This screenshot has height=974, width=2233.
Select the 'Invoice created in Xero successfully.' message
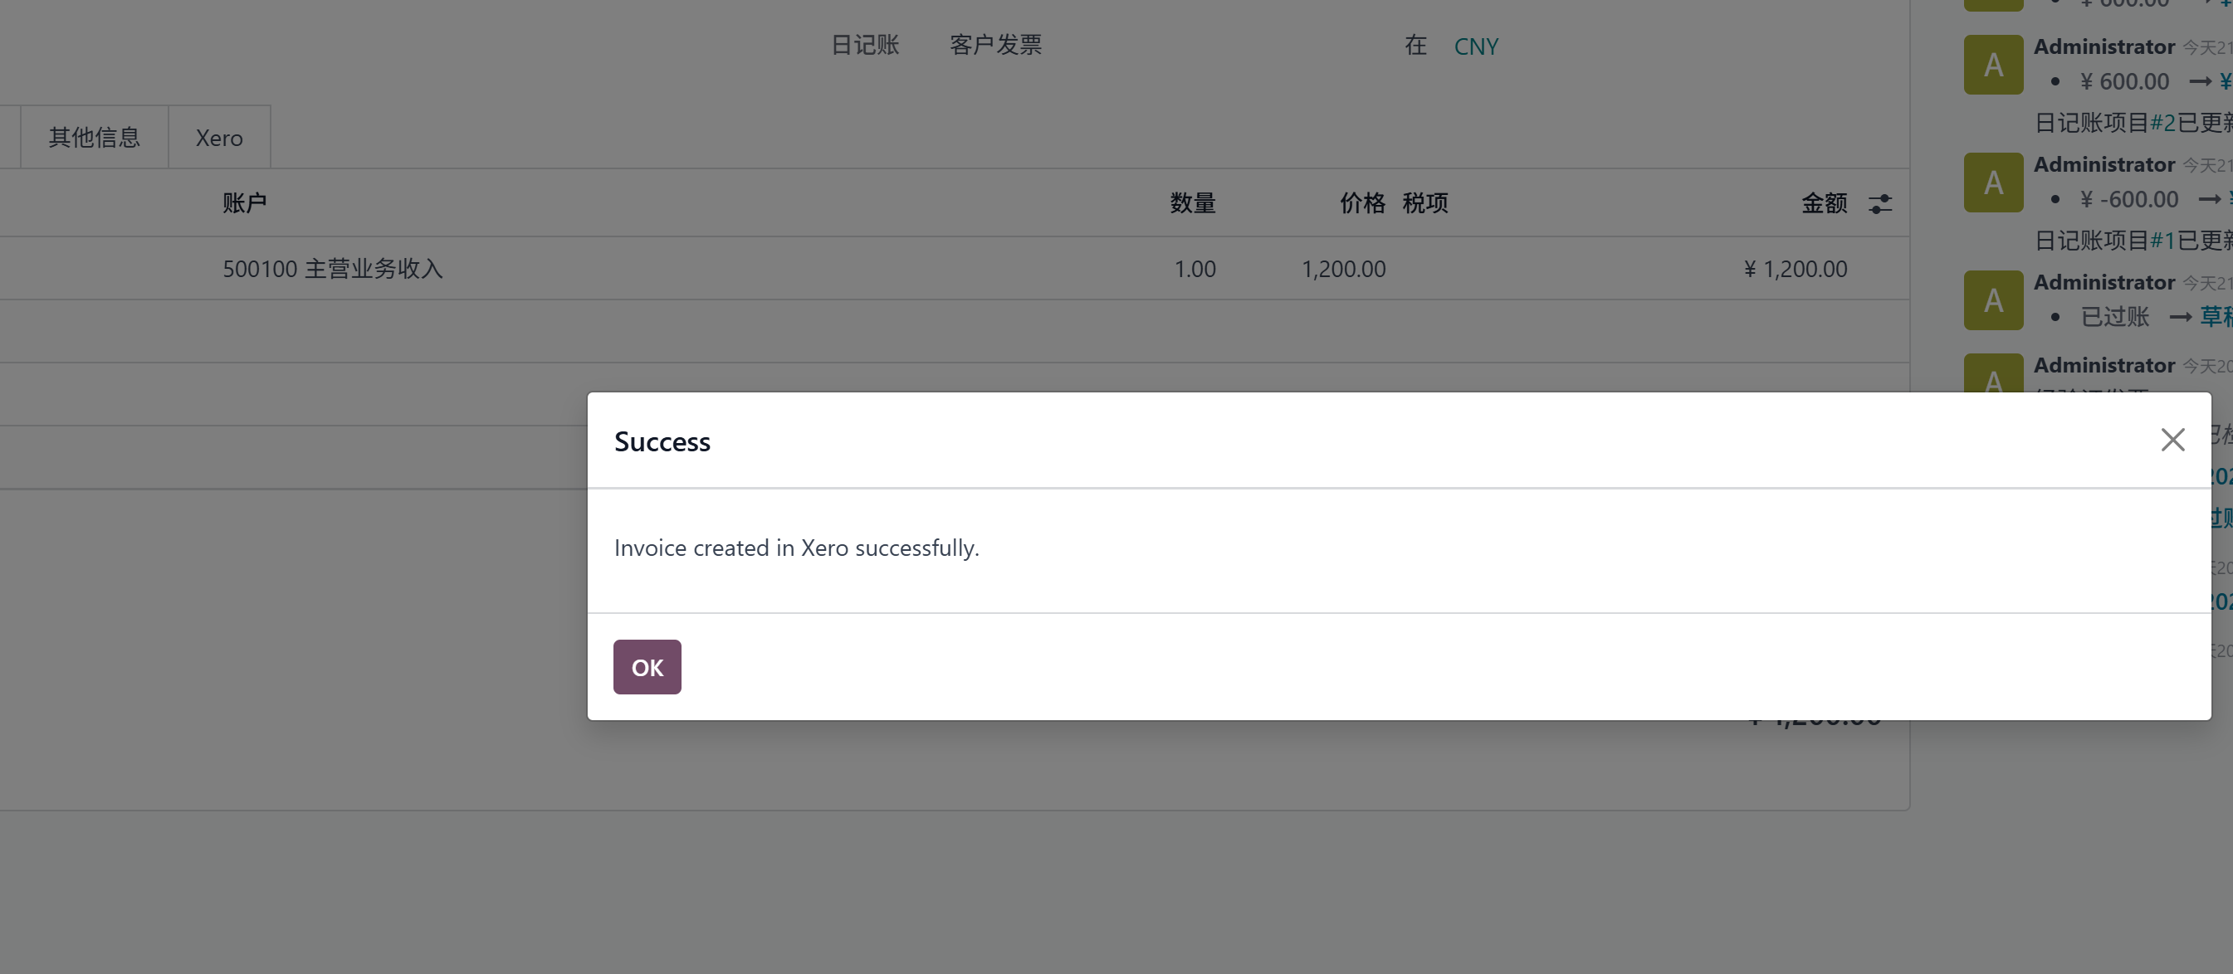click(796, 548)
